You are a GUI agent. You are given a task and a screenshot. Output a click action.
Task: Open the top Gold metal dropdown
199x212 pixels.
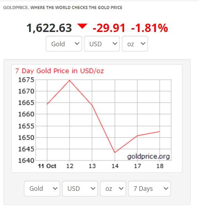pos(64,44)
